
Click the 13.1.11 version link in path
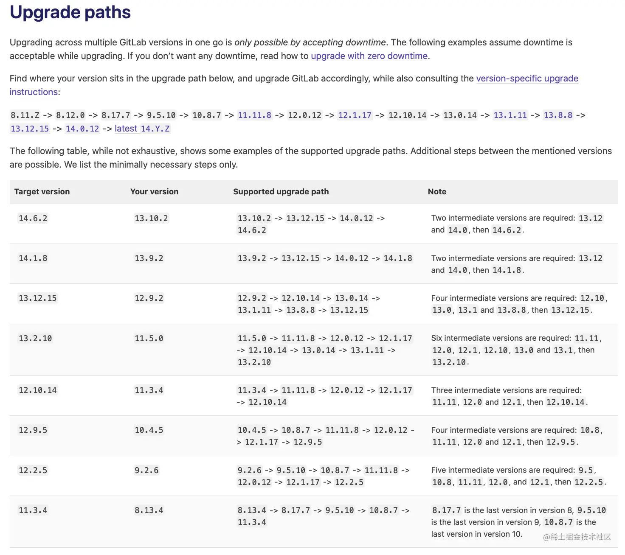coord(510,115)
